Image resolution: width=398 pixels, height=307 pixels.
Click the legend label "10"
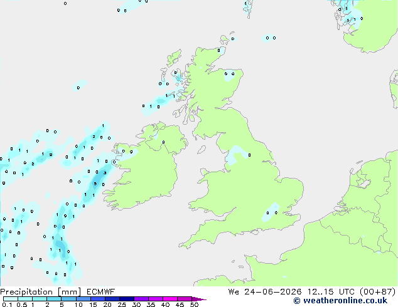(x=78, y=304)
